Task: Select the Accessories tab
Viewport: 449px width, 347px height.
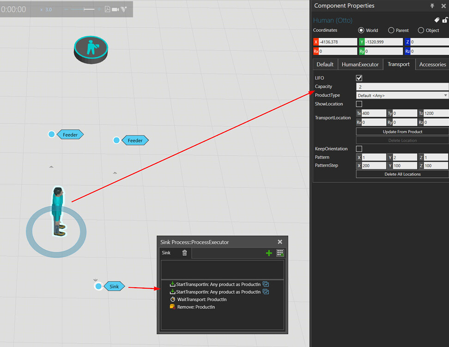Action: click(432, 64)
